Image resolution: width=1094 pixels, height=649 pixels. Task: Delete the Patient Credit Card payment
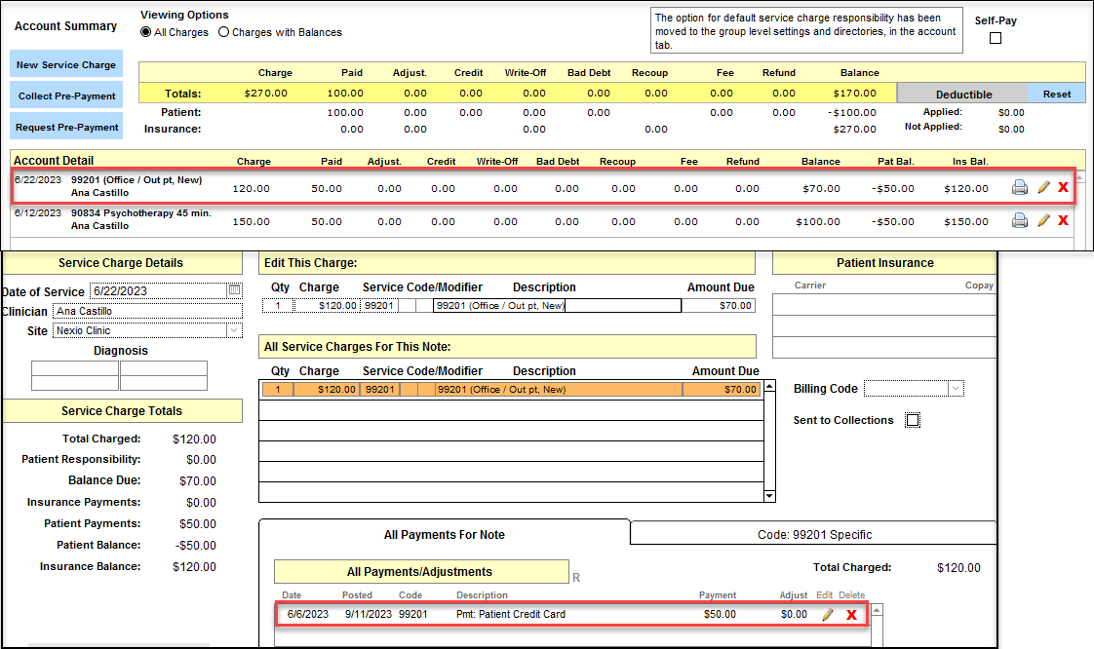851,615
